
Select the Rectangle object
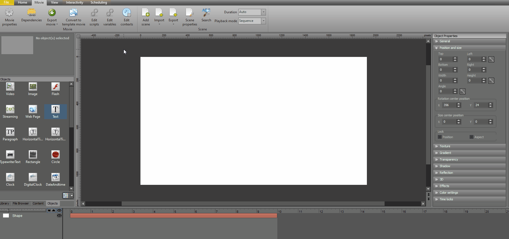[33, 157]
